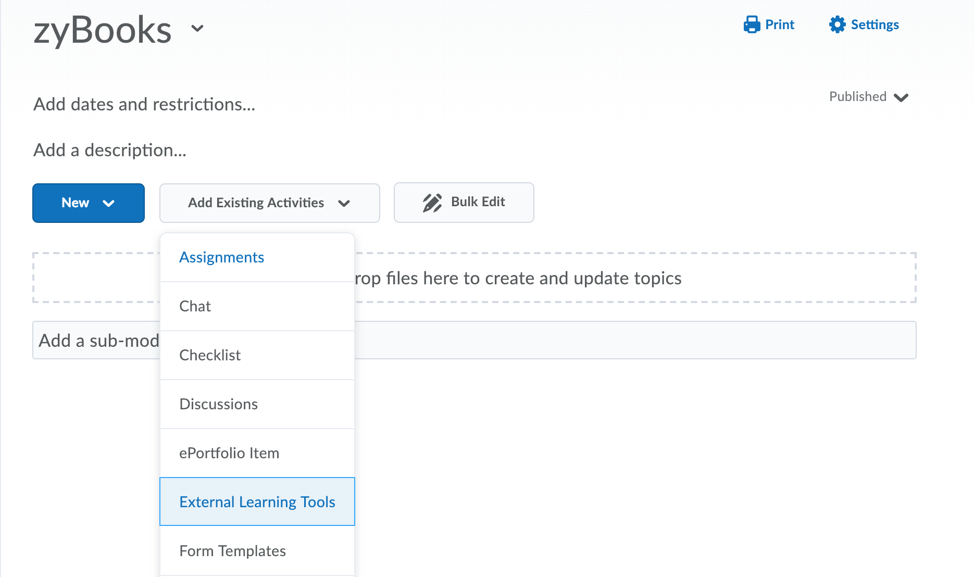Click the Bulk Edit pencil icon

(432, 203)
